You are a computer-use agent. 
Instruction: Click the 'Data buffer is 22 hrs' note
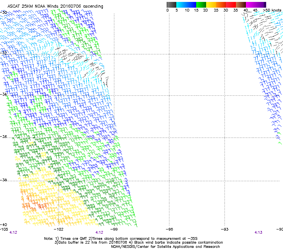pyautogui.click(x=138, y=242)
